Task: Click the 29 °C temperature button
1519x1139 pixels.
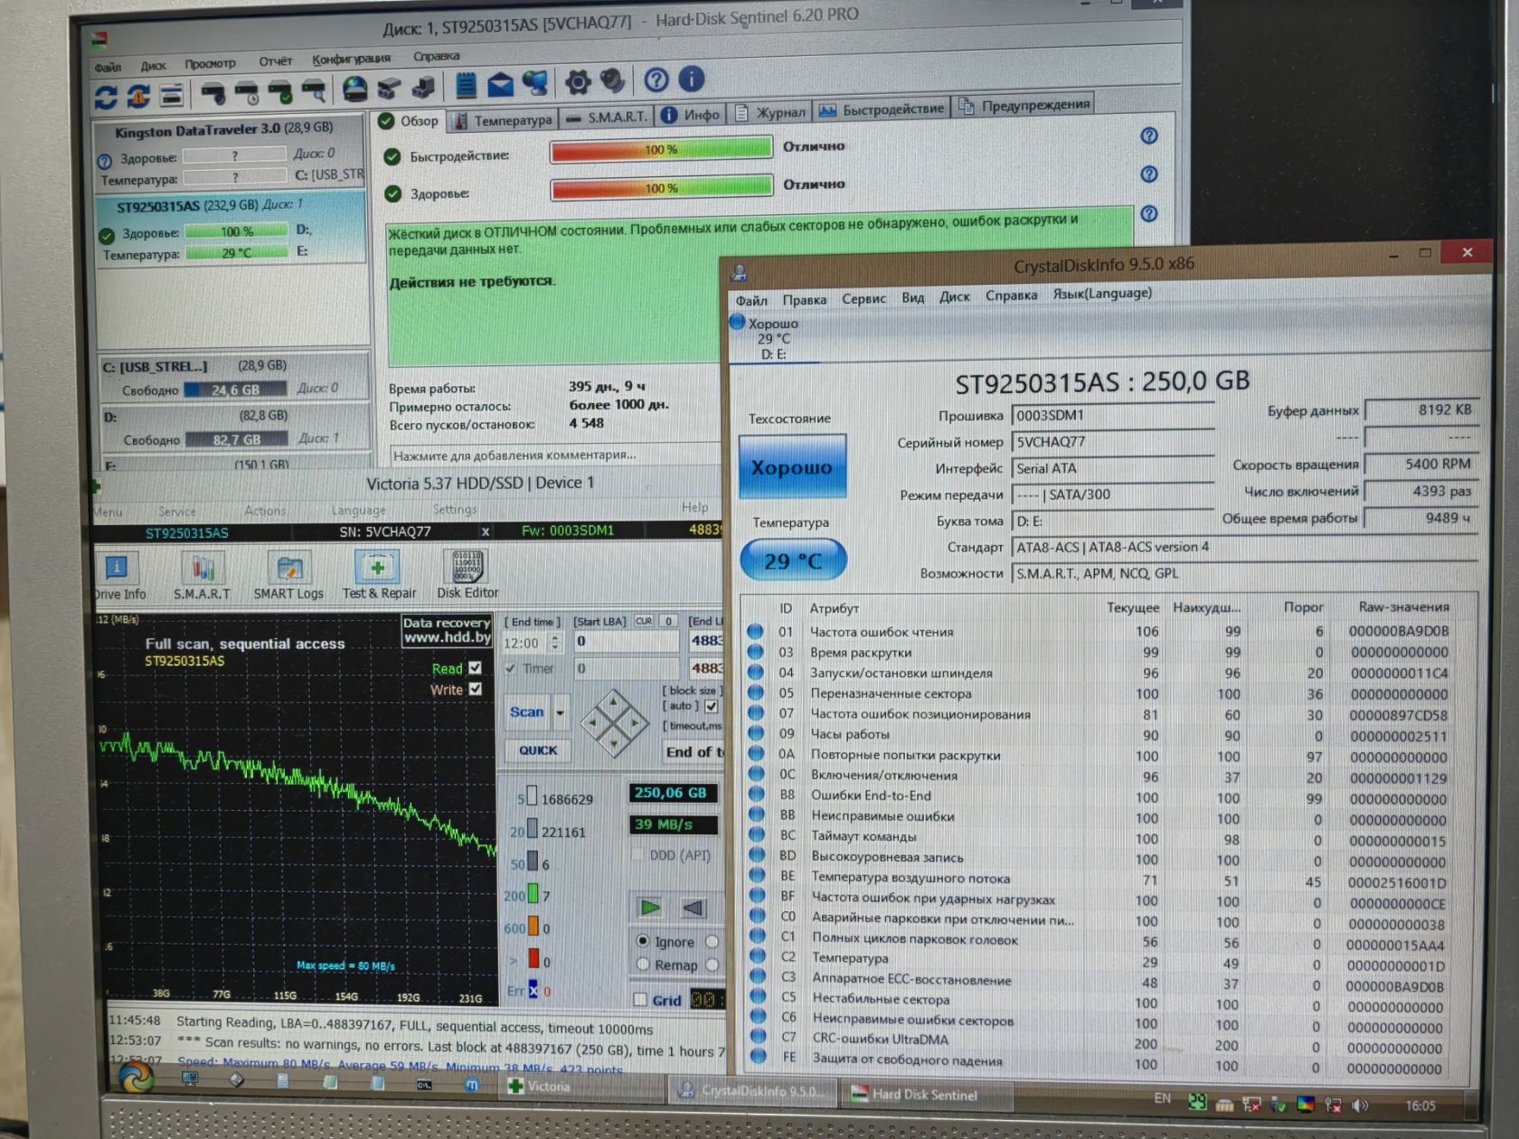Action: pyautogui.click(x=793, y=560)
